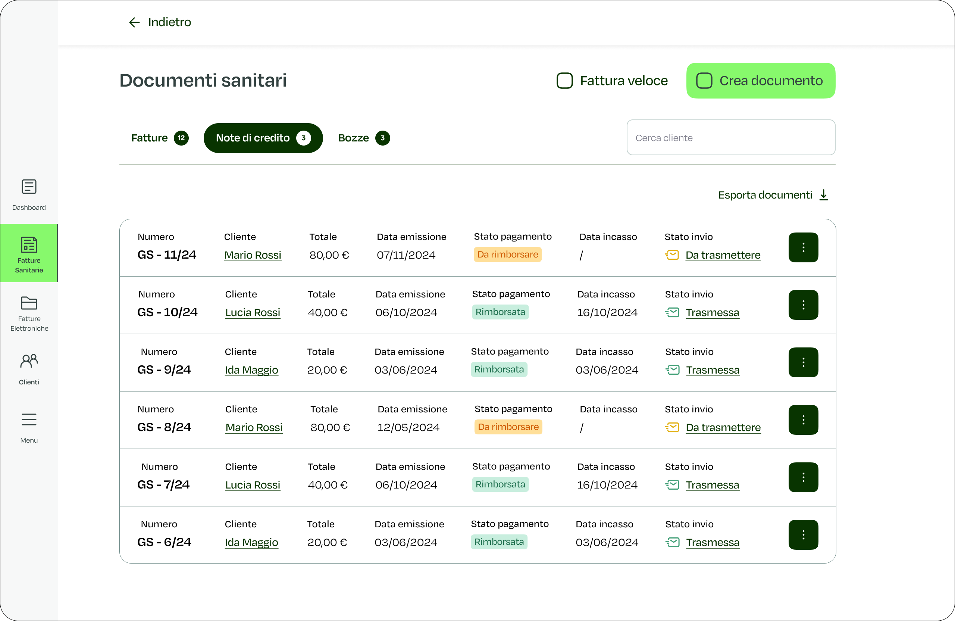Click the back arrow next to Indietro
The image size is (955, 621).
(x=134, y=22)
